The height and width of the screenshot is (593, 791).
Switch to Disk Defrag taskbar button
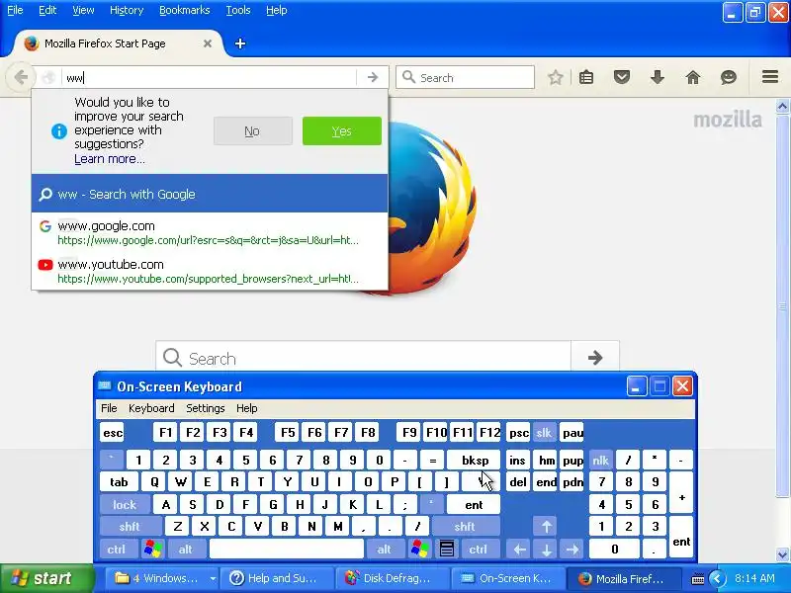pyautogui.click(x=393, y=578)
